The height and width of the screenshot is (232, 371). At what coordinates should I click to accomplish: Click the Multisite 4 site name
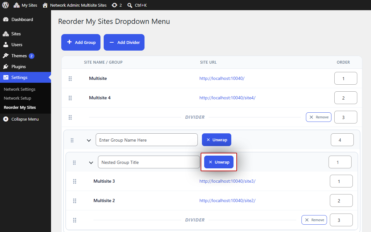coord(100,98)
